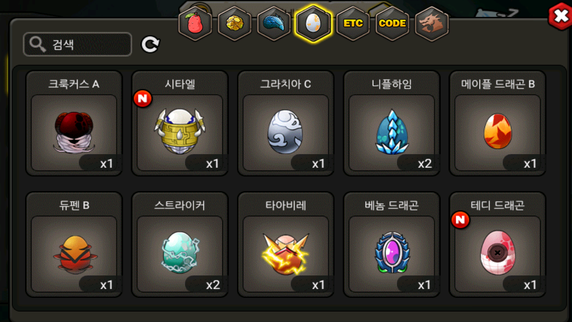Switch to the gold nugget category tab
This screenshot has height=322, width=572.
click(235, 23)
